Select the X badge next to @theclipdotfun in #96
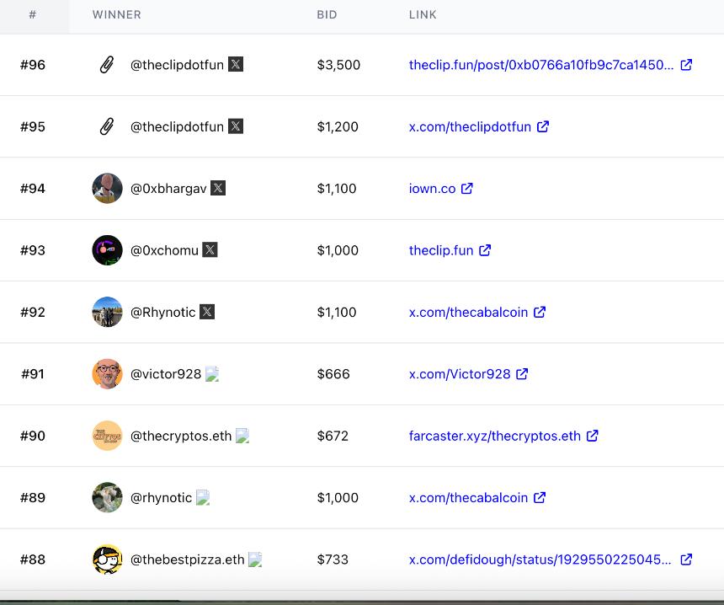Screen dimensions: 724x605 (x=237, y=63)
